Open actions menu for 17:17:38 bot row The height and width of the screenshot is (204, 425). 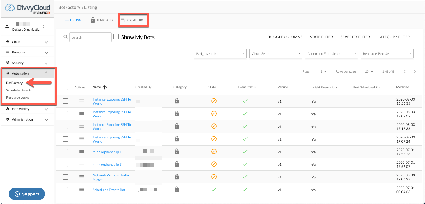pyautogui.click(x=82, y=126)
